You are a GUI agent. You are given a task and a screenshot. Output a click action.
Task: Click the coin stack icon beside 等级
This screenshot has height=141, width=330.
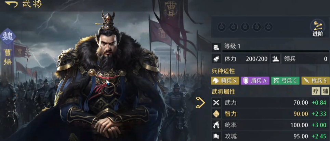tap(216, 47)
